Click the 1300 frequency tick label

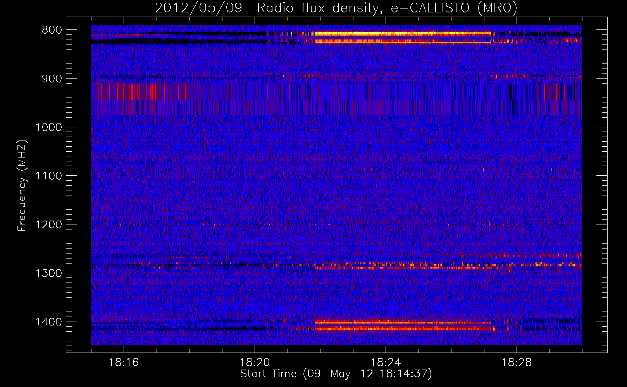tap(48, 273)
